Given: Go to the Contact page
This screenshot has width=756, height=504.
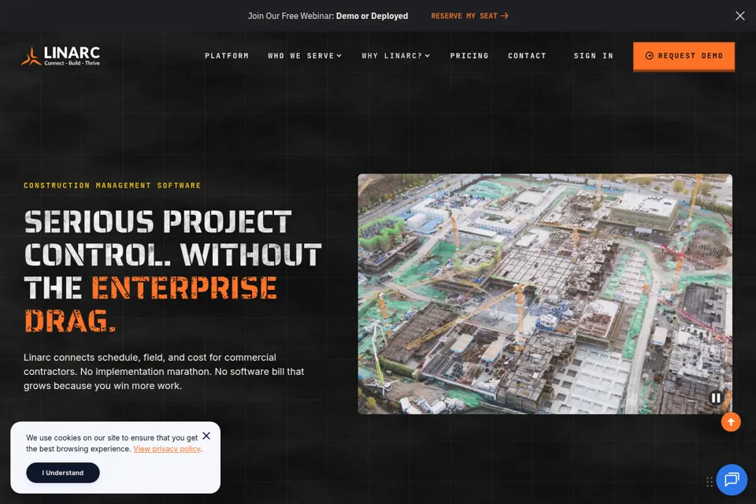Looking at the screenshot, I should coord(527,56).
